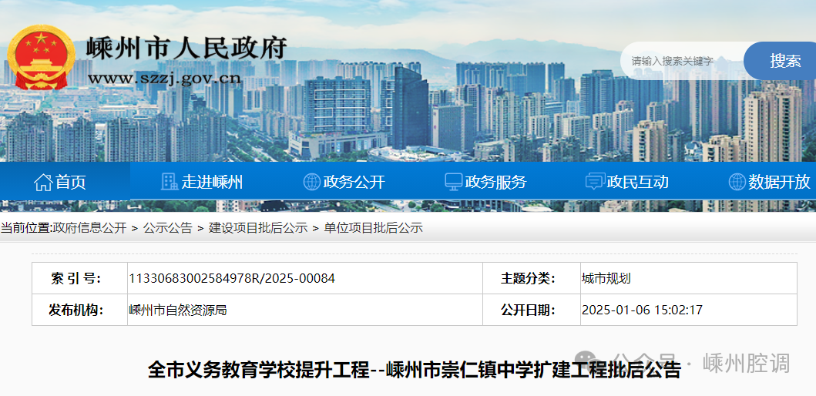
Task: Click the globe icon beside 政务公开
Action: (x=311, y=182)
